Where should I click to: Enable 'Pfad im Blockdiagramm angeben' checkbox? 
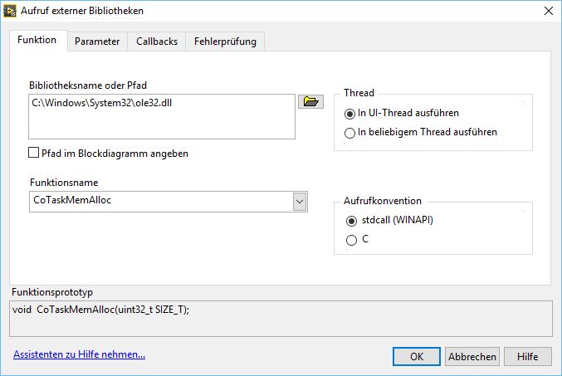tap(34, 153)
